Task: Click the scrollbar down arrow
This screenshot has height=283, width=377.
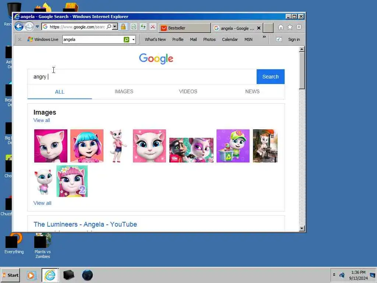Action: click(302, 228)
